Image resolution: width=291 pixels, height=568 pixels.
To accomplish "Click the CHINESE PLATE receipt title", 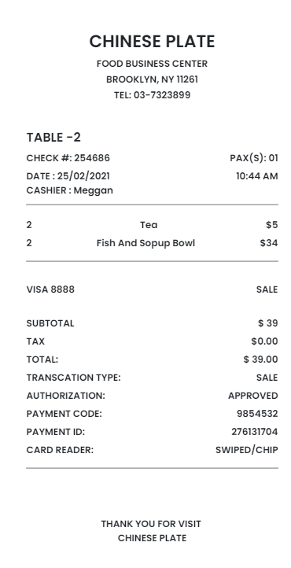I will (152, 41).
